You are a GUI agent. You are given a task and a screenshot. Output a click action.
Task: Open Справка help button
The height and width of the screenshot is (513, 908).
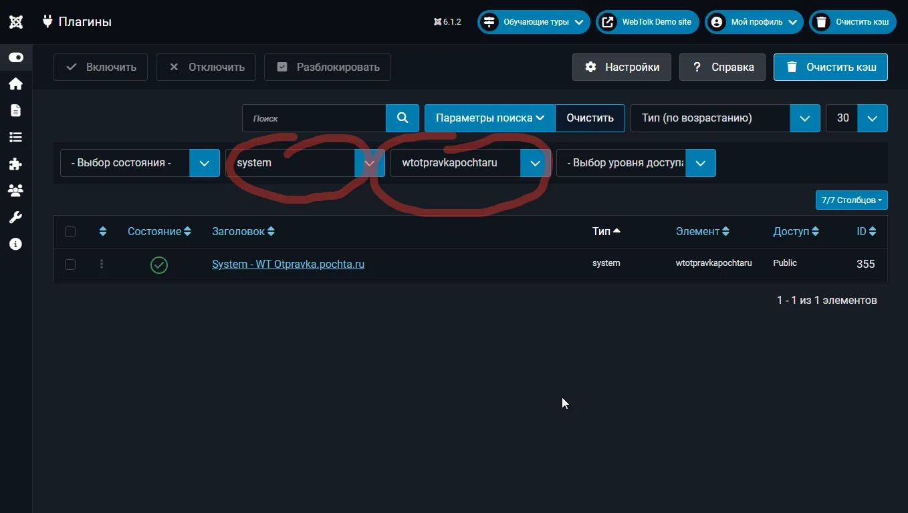pos(722,67)
